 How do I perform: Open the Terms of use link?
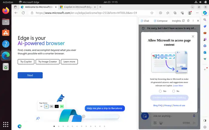pyautogui.click(x=179, y=105)
